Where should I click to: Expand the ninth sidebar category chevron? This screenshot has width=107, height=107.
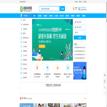coord(30,55)
